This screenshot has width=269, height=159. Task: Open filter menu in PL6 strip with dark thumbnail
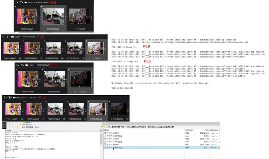click(22, 65)
